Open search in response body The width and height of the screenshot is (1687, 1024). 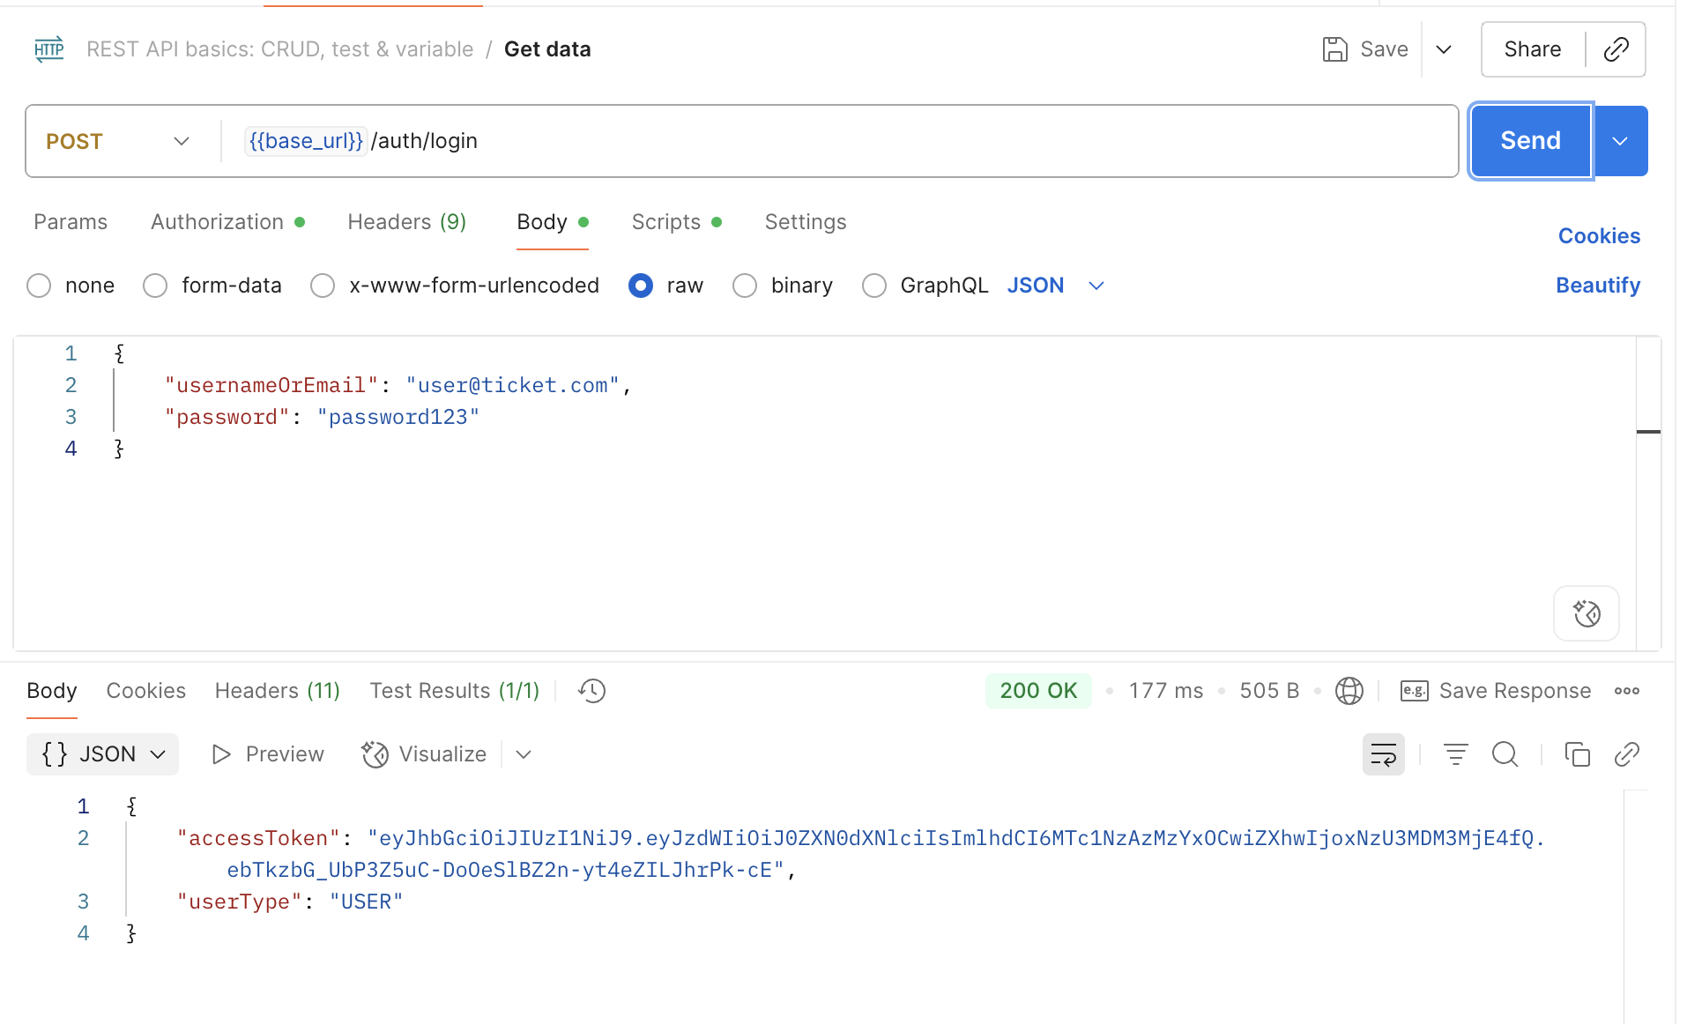pos(1505,754)
